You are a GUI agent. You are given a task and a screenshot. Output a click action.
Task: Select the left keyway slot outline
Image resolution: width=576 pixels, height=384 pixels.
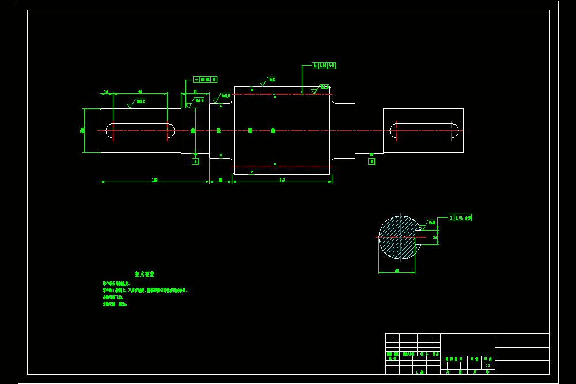coord(141,130)
